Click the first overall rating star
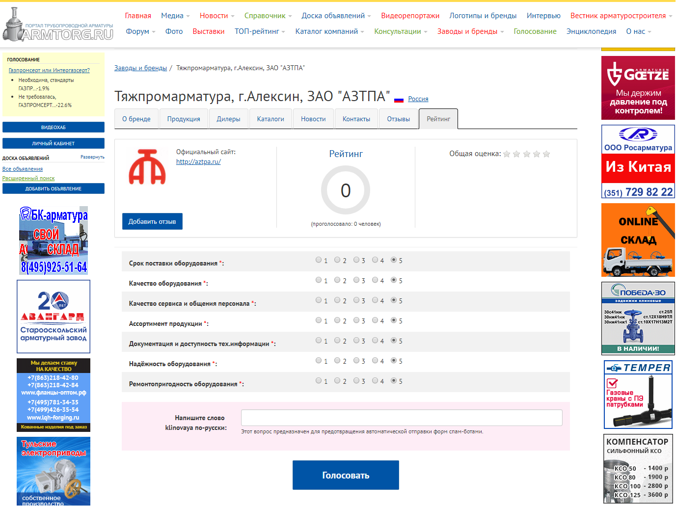Viewport: 676px width, 506px height. pyautogui.click(x=507, y=154)
